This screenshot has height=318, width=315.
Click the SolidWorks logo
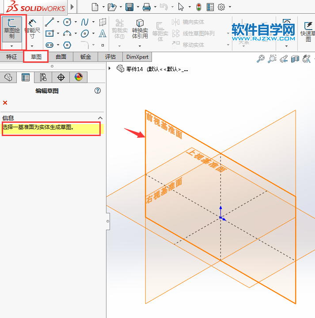(x=35, y=7)
